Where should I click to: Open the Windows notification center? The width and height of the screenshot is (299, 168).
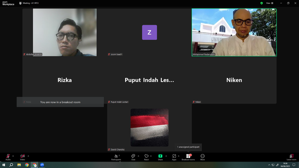pos(294,165)
